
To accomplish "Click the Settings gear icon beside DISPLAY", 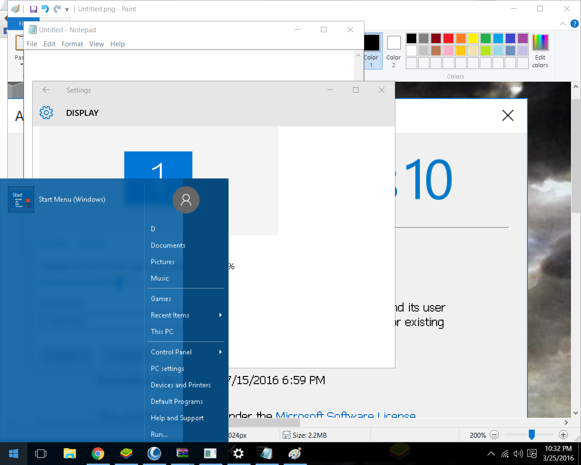I will coord(46,113).
